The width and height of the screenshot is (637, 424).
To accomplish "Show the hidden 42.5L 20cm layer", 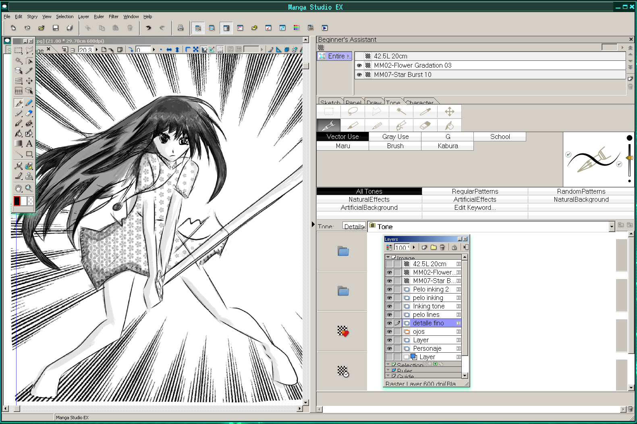I will [389, 264].
